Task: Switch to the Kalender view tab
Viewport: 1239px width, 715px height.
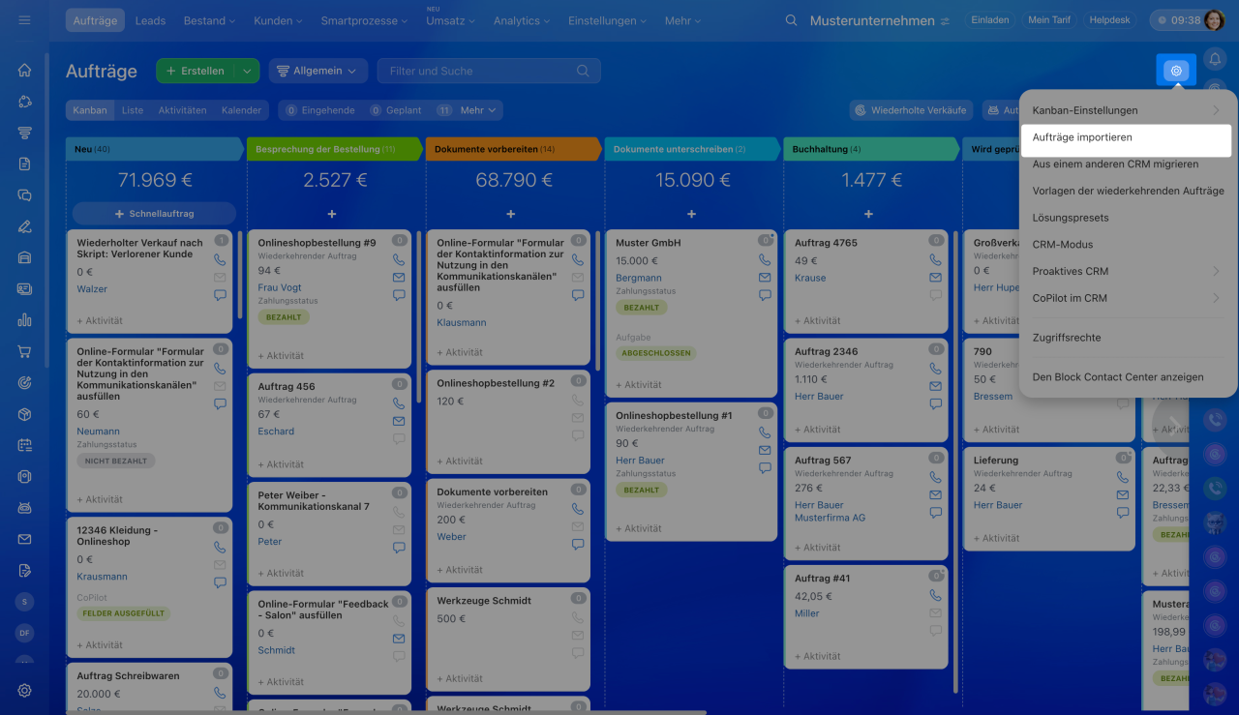Action: 242,110
